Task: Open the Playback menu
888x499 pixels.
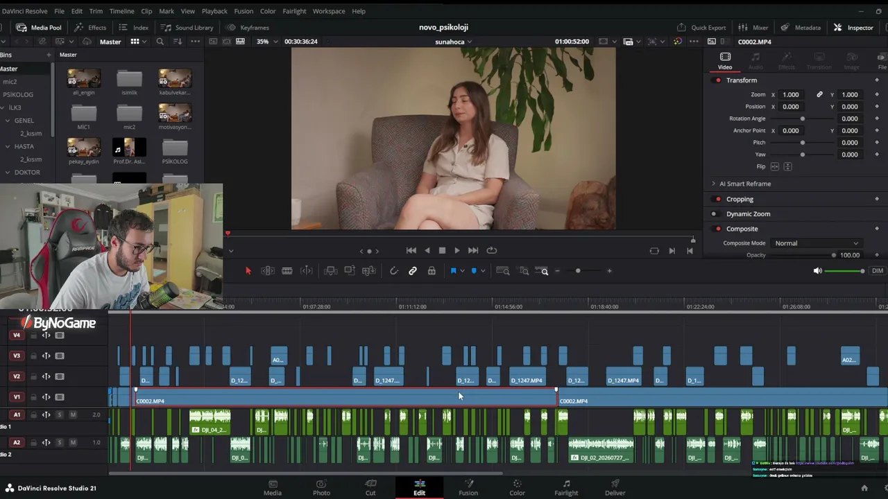Action: pos(214,11)
